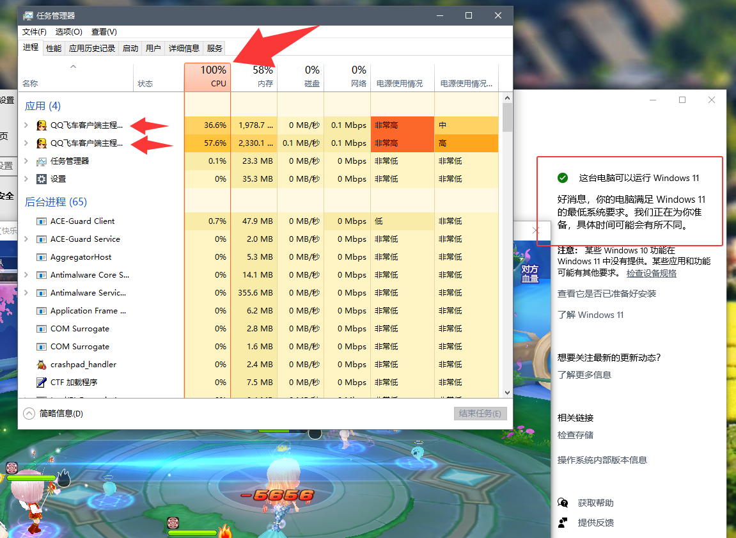Viewport: 736px width, 538px height.
Task: Switch to the 详细信息 tab
Action: pyautogui.click(x=184, y=49)
